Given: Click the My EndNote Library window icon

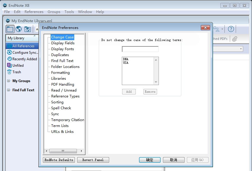Looking at the screenshot, I should point(8,21).
